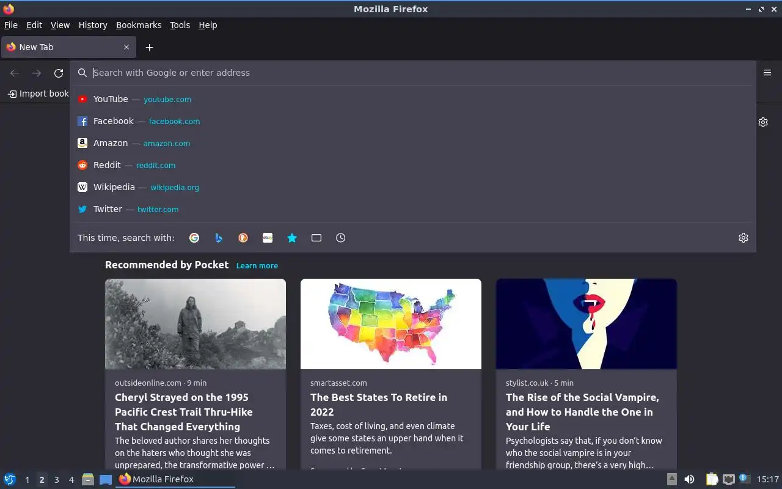This screenshot has width=782, height=489.
Task: Click the removable media eject tray icon
Action: pyautogui.click(x=672, y=479)
